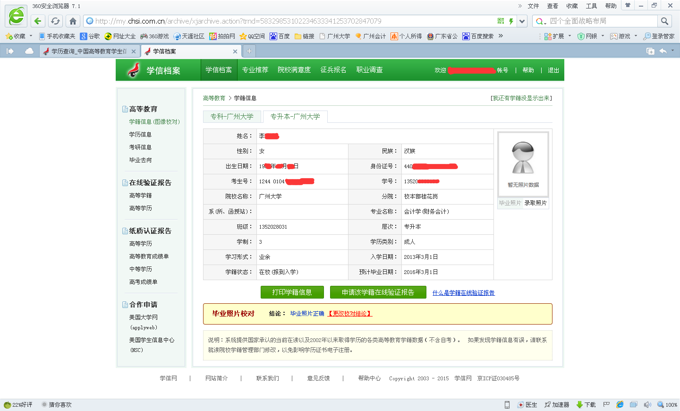
Task: Click the 医生 browser doctor icon
Action: (x=527, y=405)
